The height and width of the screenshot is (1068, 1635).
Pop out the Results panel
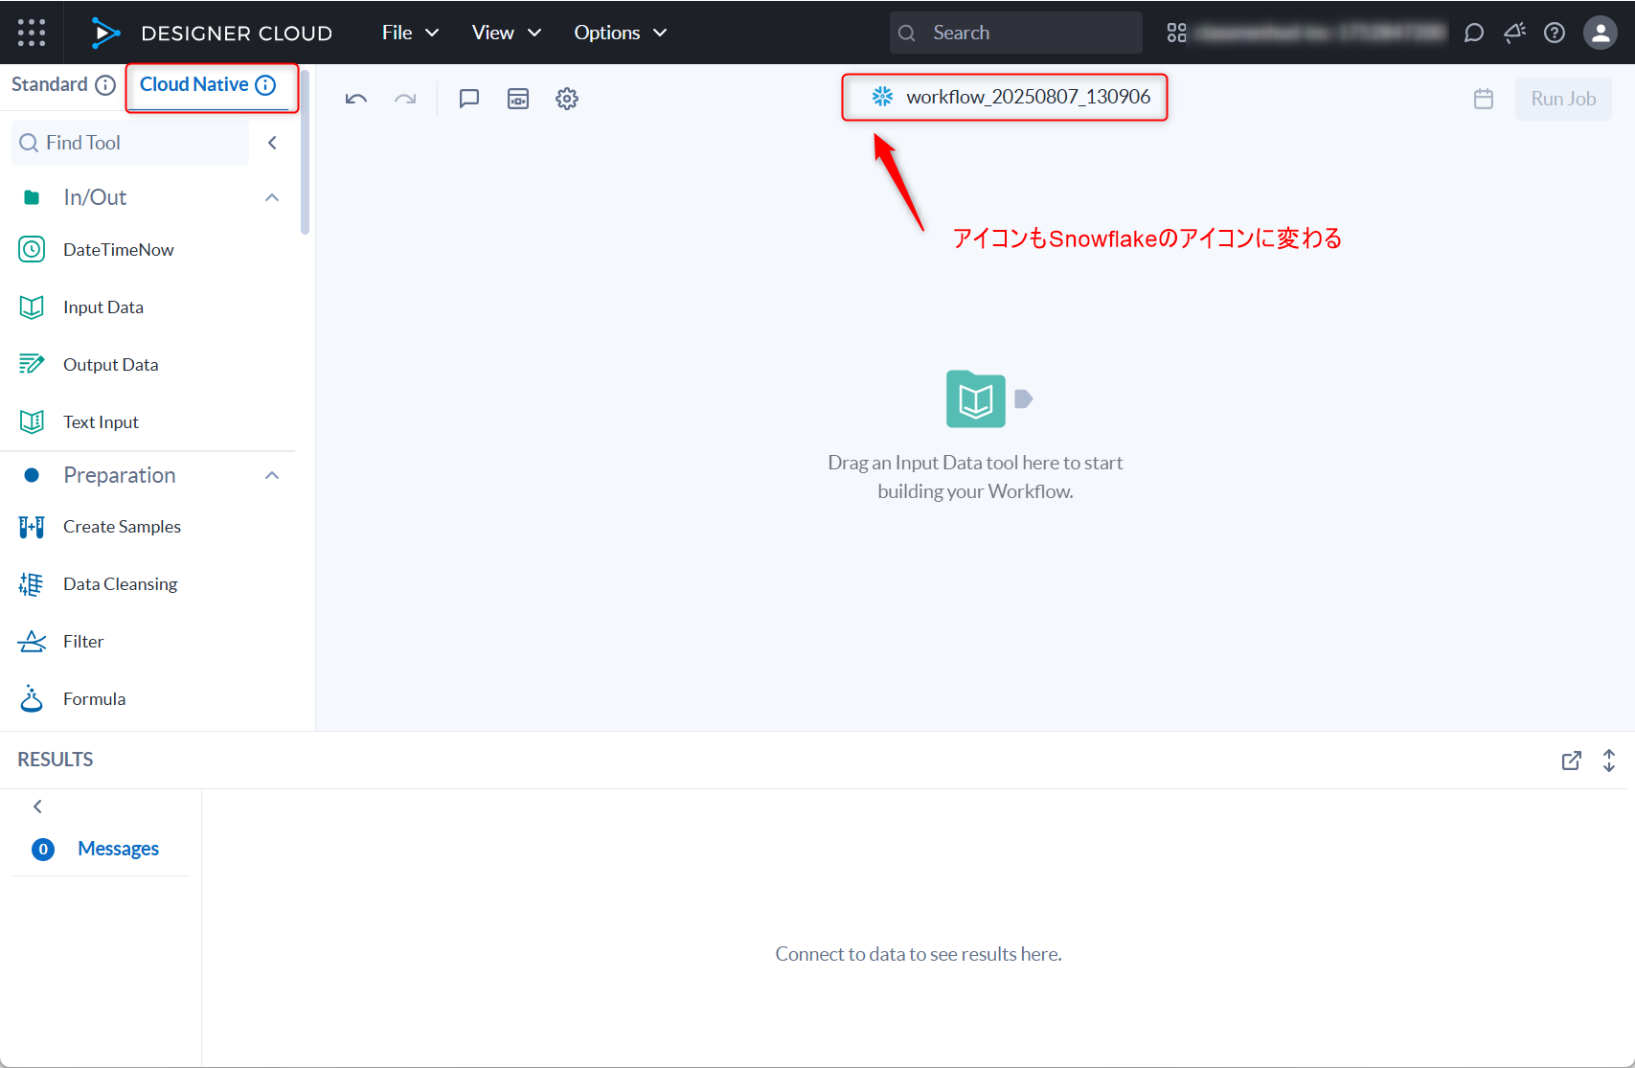pyautogui.click(x=1572, y=761)
